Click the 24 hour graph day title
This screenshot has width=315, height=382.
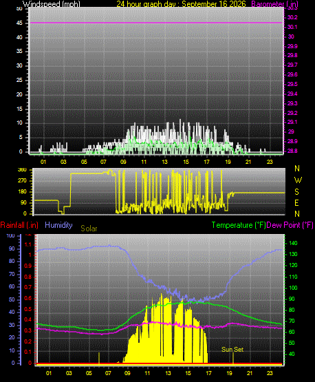(x=181, y=4)
